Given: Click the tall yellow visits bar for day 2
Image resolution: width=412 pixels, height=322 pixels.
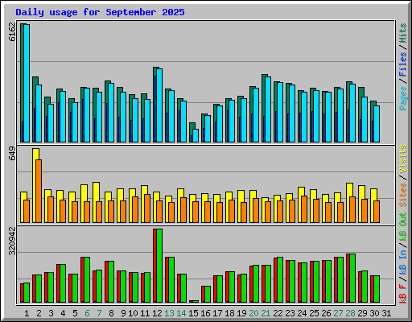Looking at the screenshot, I should pyautogui.click(x=35, y=185).
